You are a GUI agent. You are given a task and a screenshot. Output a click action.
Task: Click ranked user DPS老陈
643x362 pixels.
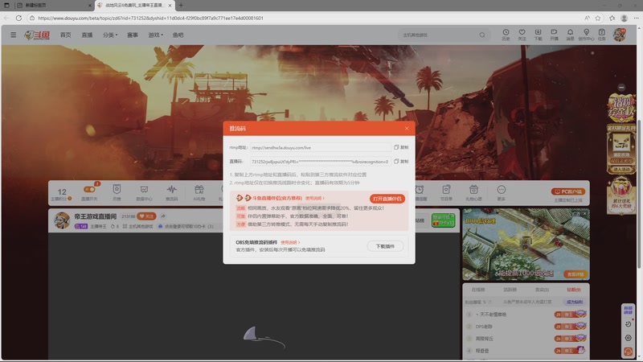[484, 327]
